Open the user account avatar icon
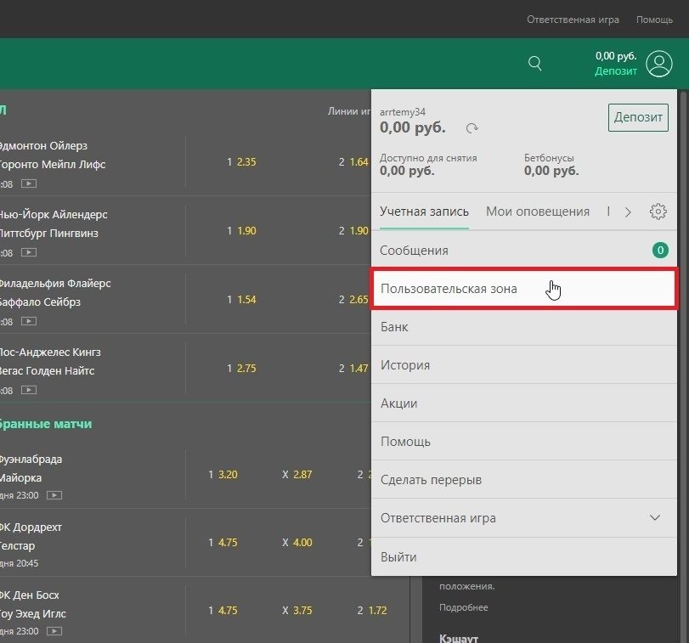The image size is (689, 643). 658,63
